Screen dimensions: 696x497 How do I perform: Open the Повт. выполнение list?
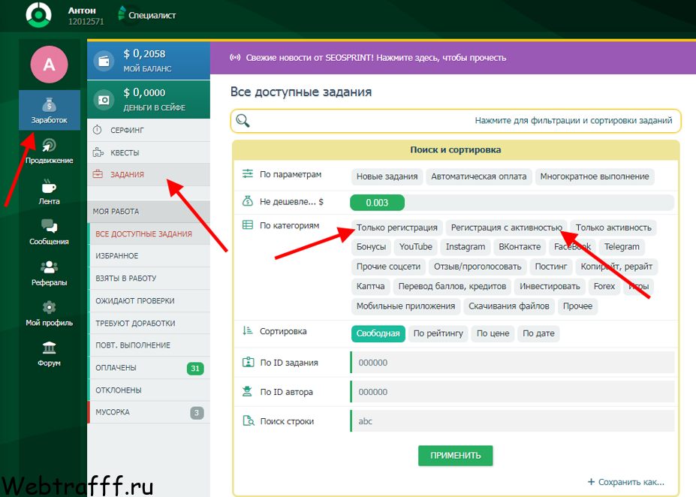149,345
